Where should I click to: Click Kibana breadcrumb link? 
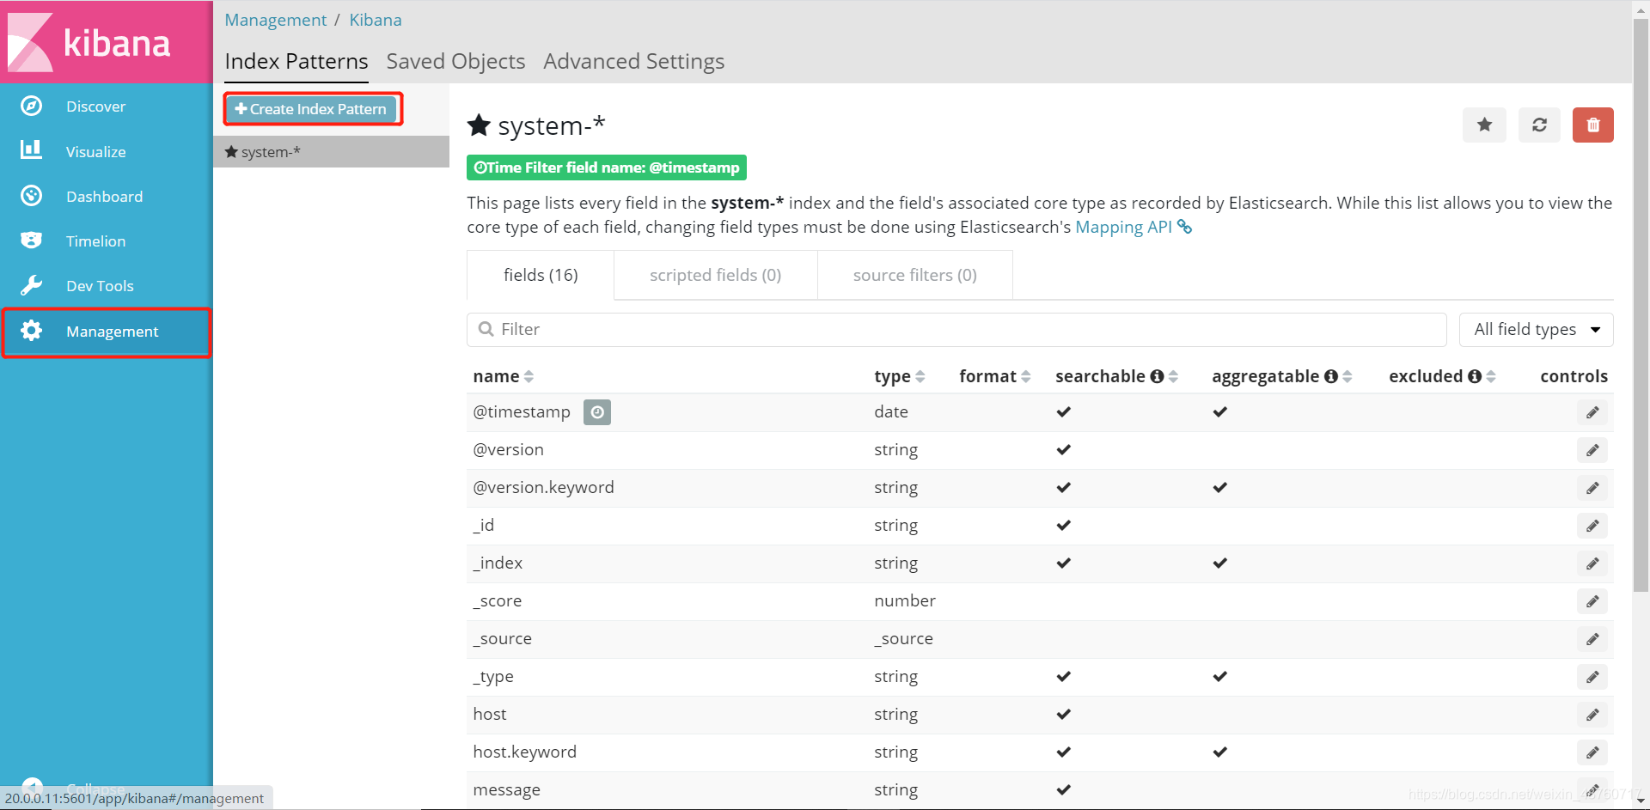tap(376, 20)
